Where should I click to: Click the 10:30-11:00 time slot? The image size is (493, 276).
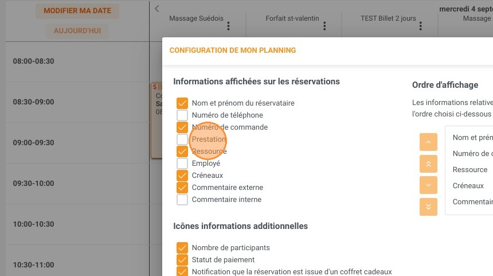(33, 265)
